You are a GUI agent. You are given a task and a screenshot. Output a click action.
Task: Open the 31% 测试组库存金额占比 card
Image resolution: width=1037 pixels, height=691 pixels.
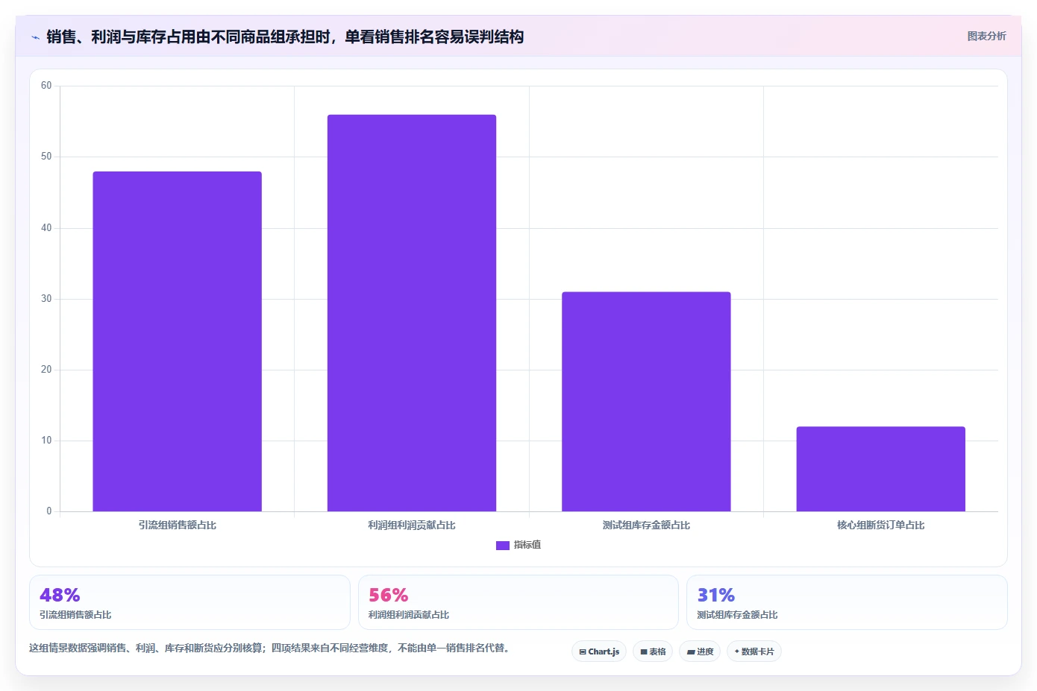847,602
